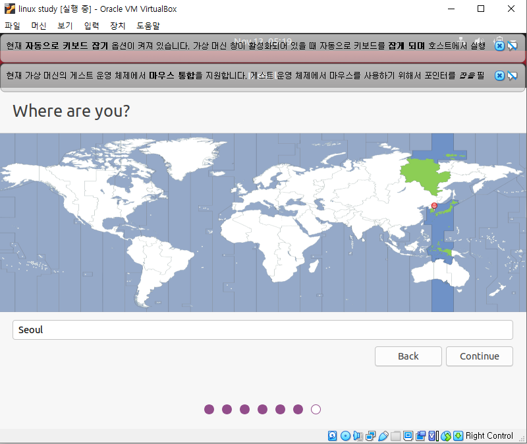527x444 pixels.
Task: Click the Right Control host key label
Action: click(x=489, y=435)
